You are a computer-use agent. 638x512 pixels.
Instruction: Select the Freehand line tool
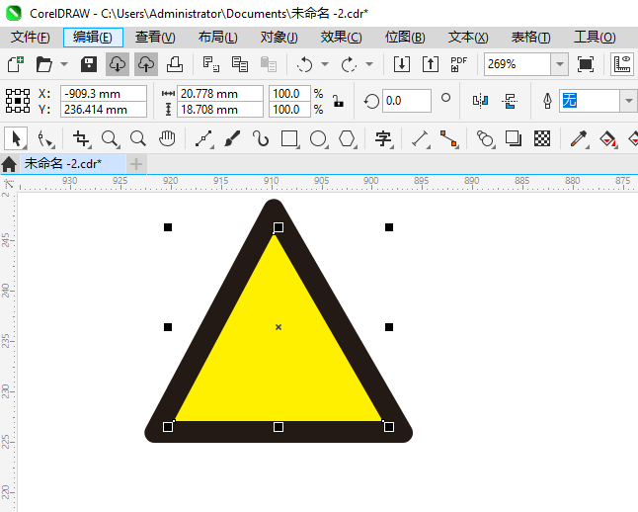(203, 139)
